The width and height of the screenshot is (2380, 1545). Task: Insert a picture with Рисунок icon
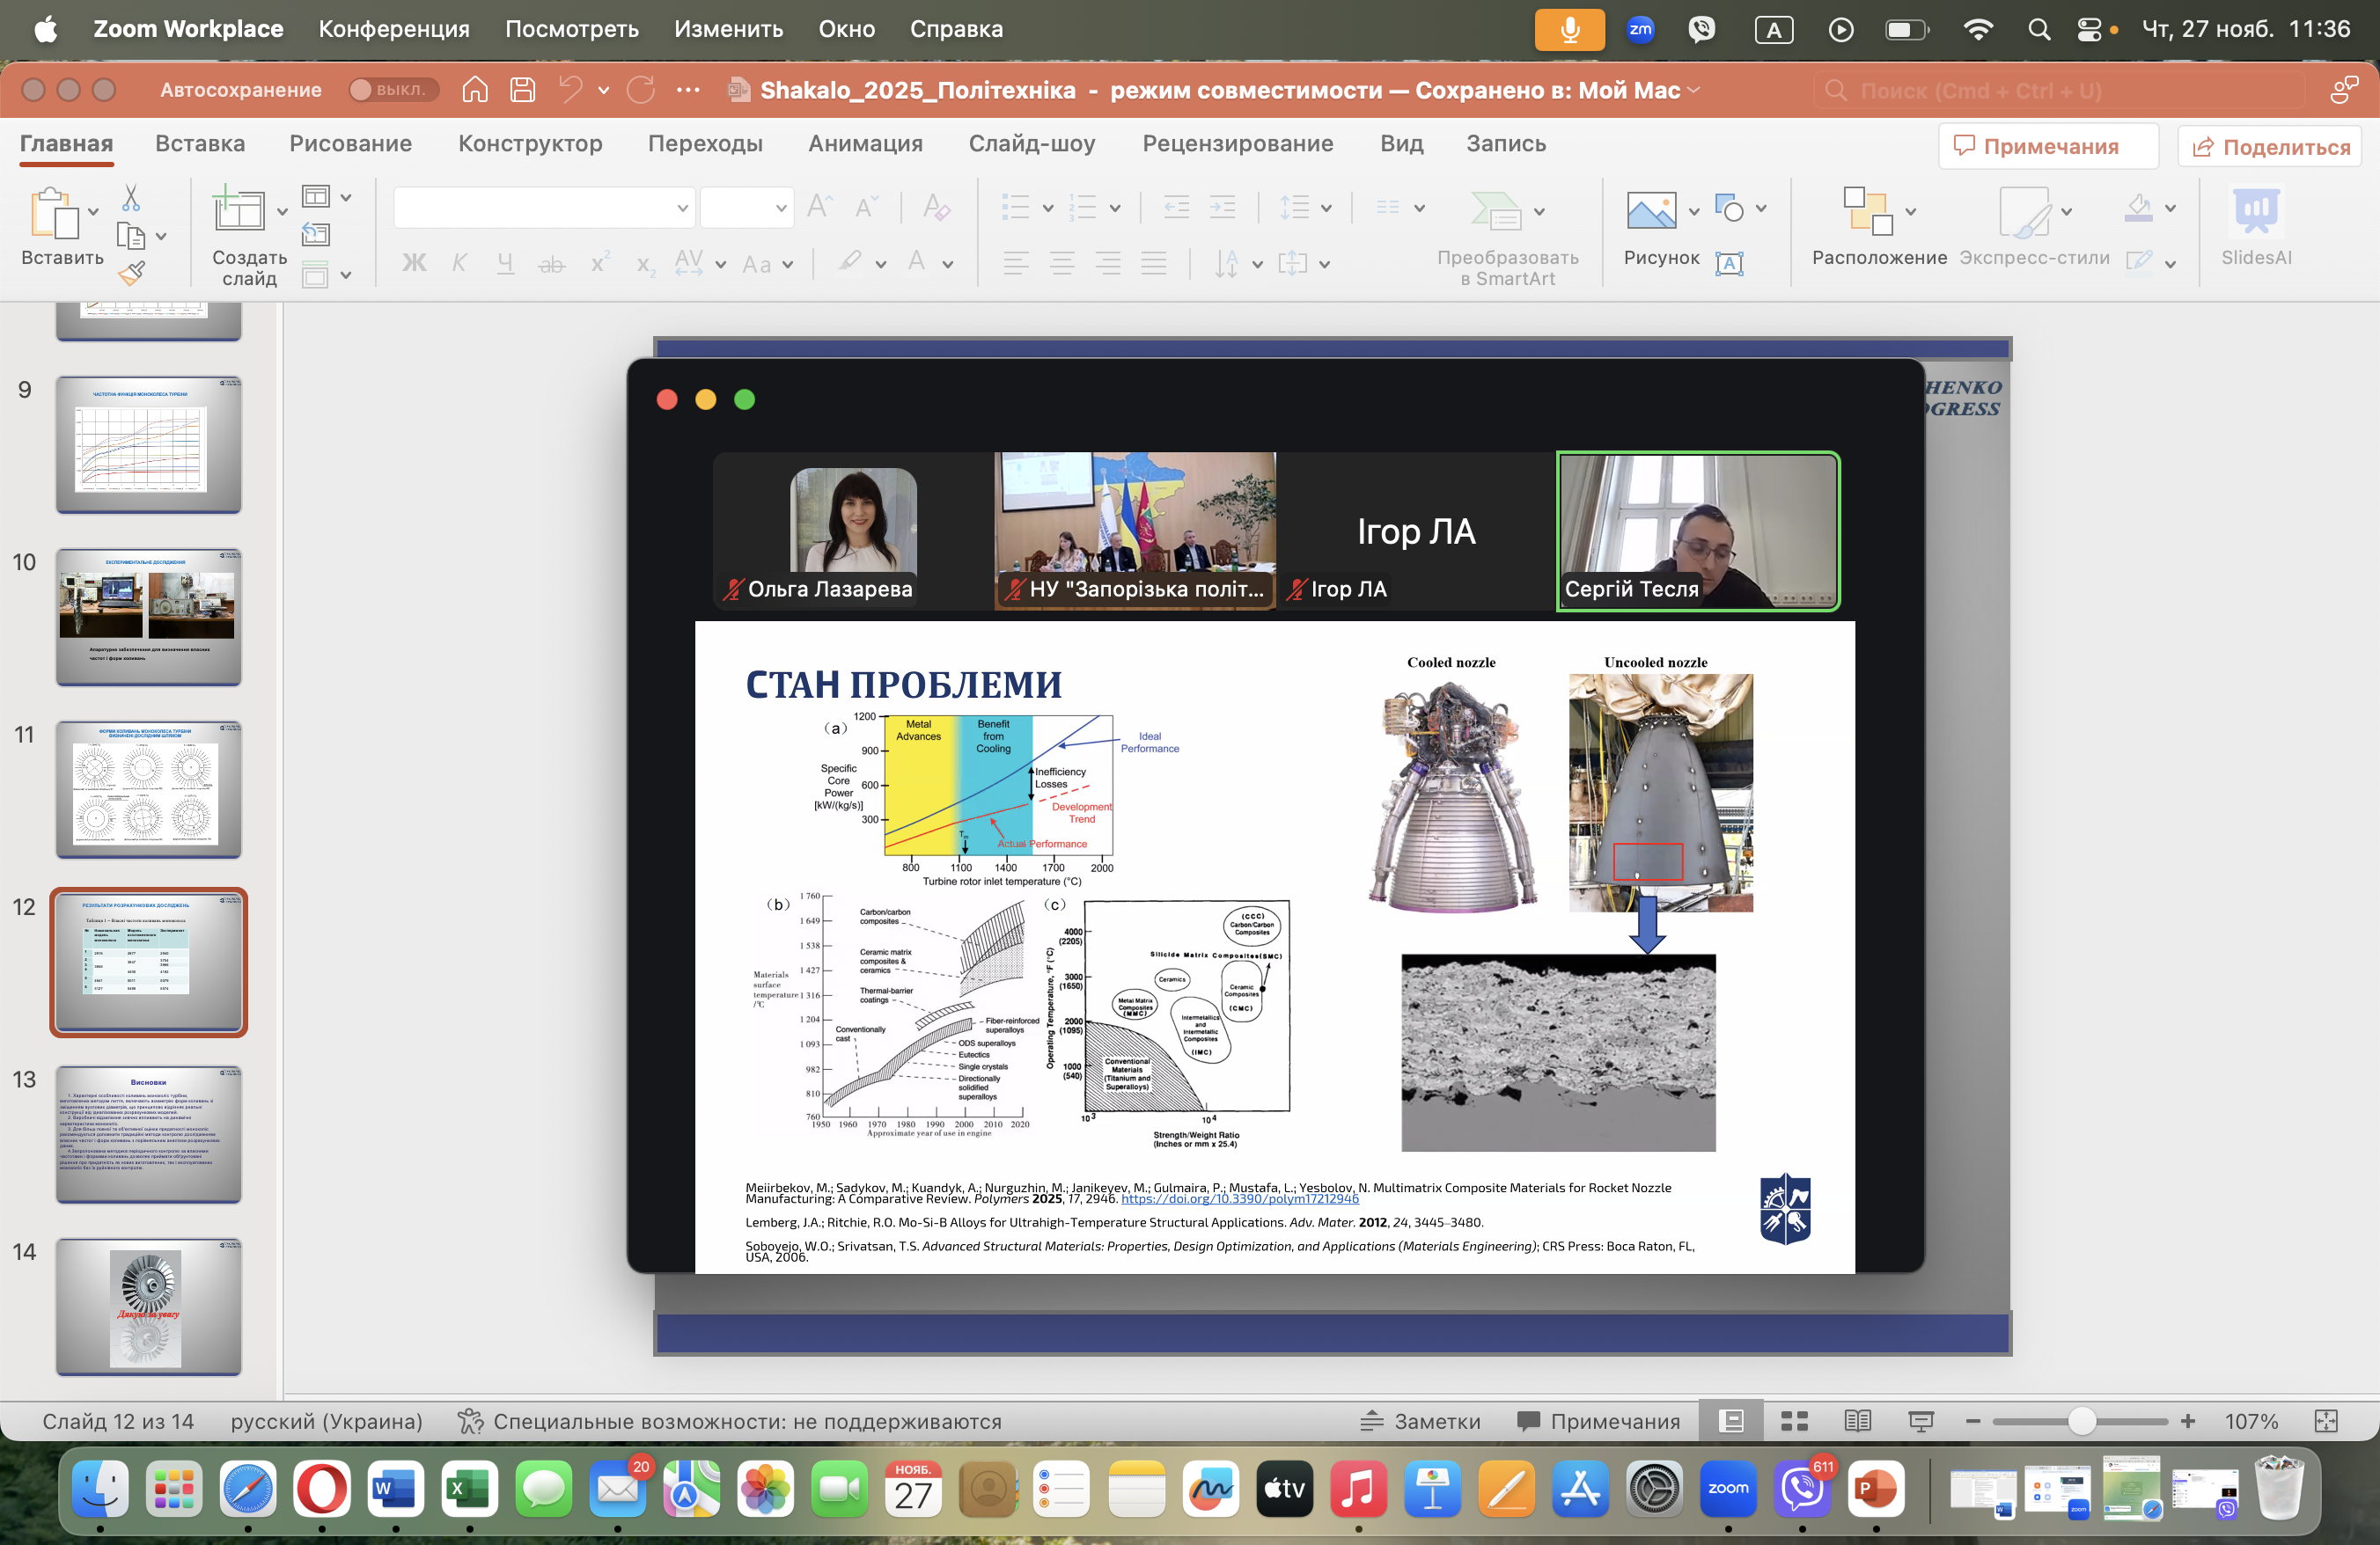[1650, 212]
